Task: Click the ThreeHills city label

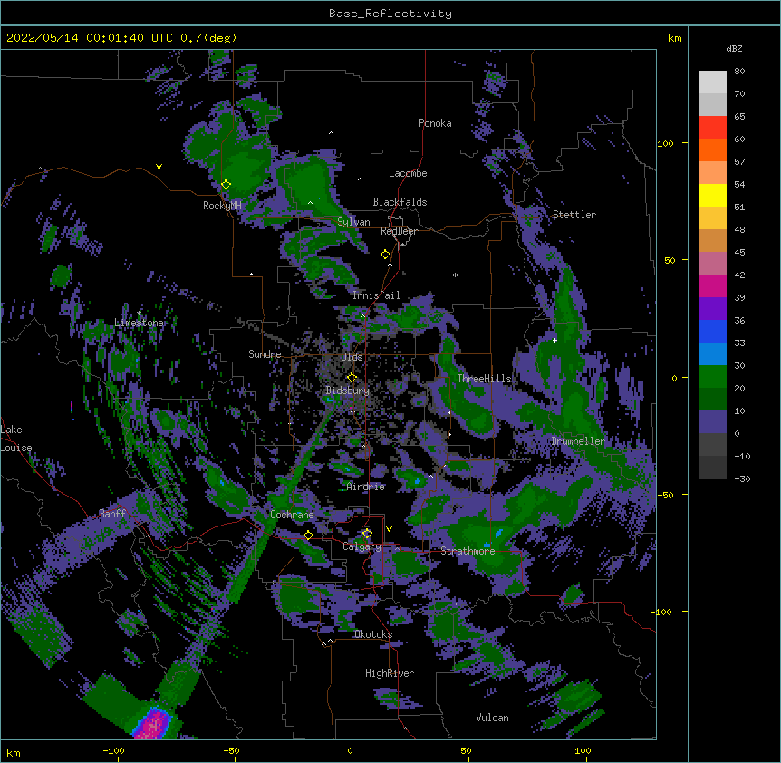Action: pyautogui.click(x=484, y=379)
